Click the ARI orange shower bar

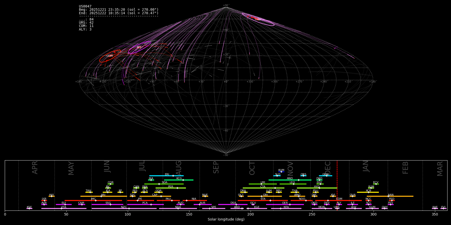104,196
